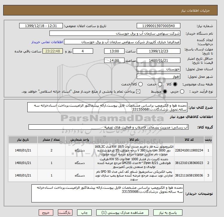The height and width of the screenshot is (217, 224).
Task: Click the دستگاه unit in row 1
Action: (x=80, y=150)
